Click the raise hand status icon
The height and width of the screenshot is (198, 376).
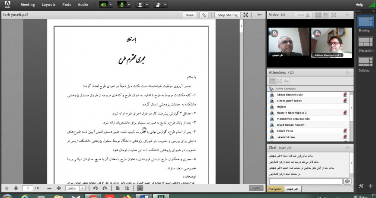tap(158, 5)
